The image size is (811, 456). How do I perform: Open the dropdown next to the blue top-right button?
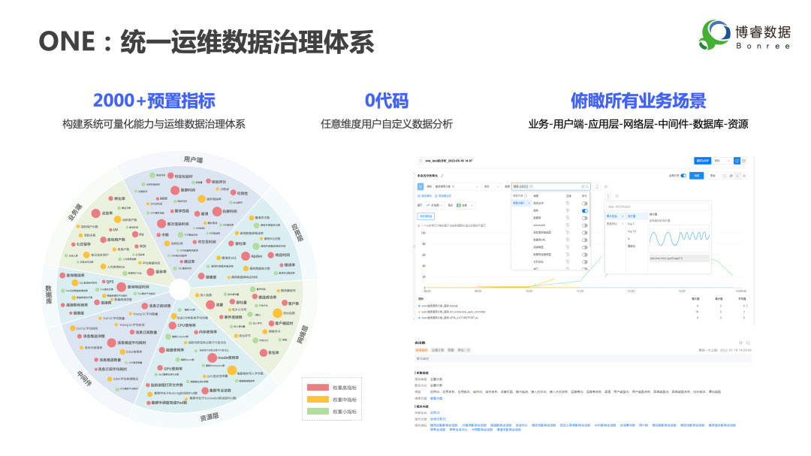click(720, 160)
